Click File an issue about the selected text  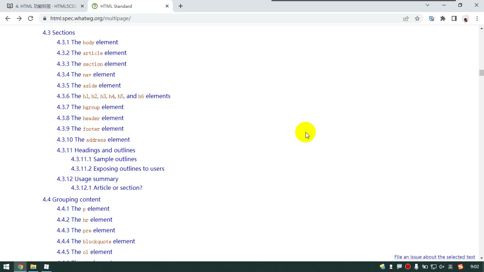click(435, 257)
